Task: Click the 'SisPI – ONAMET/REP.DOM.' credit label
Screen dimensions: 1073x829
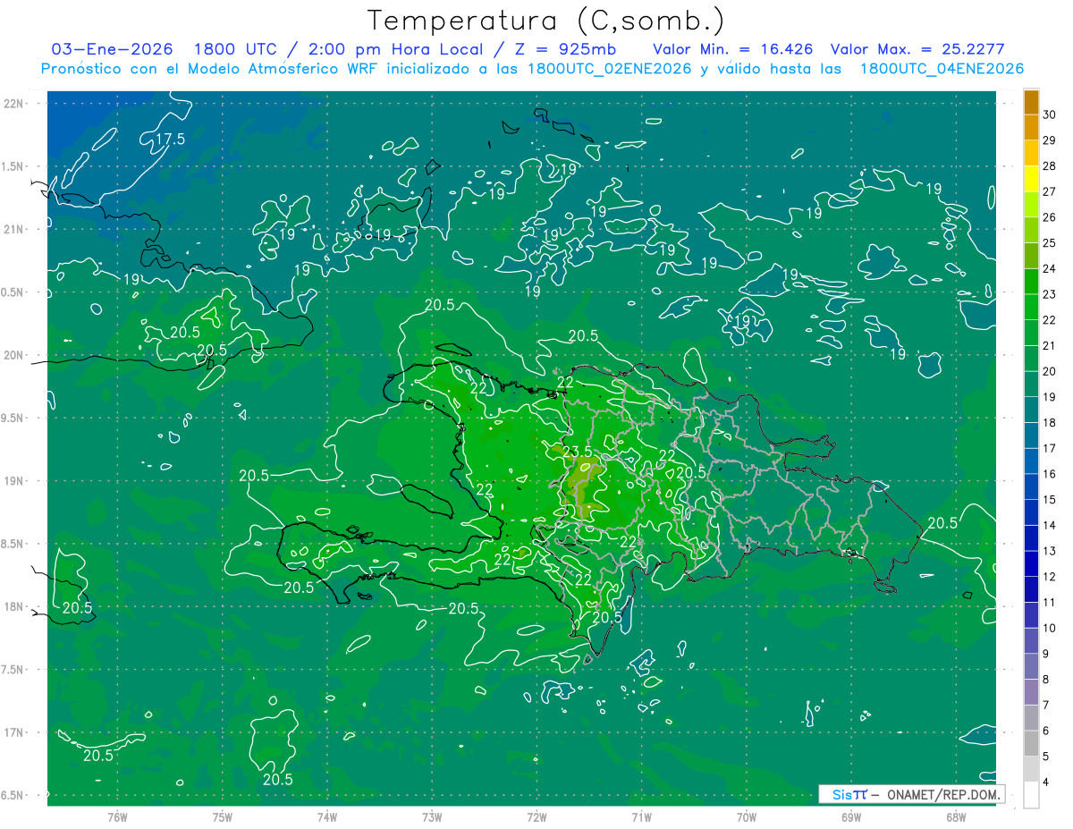Action: [x=911, y=794]
